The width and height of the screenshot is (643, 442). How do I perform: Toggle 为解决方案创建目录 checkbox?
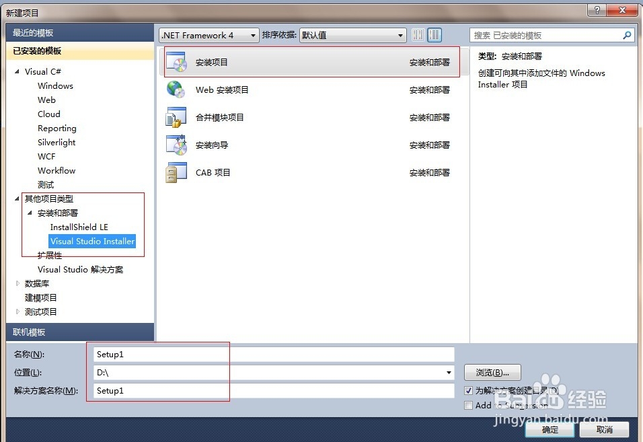coord(468,390)
